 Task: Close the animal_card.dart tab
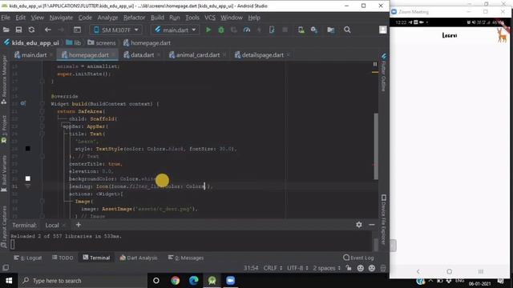click(224, 55)
